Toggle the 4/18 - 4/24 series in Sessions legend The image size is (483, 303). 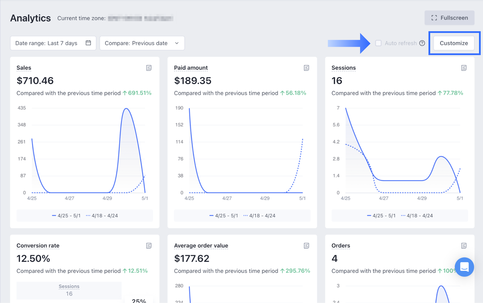tap(417, 216)
